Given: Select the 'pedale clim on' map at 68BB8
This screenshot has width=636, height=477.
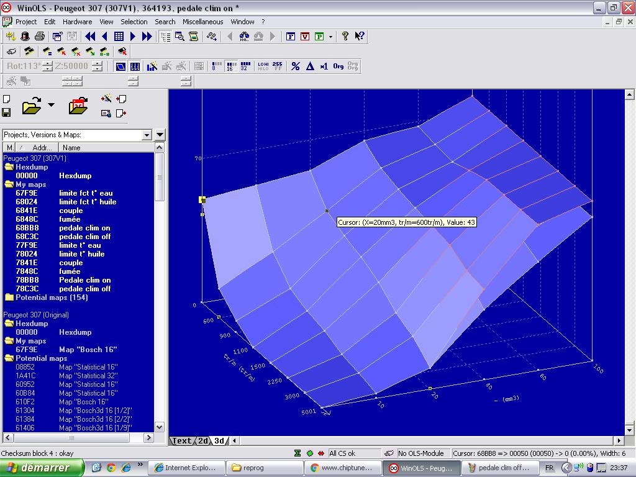Looking at the screenshot, I should click(84, 228).
